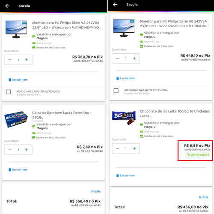The height and width of the screenshot is (214, 214).
Task: Decrease quantity of Caixa de Bombom Lacta
Action: pos(10,150)
